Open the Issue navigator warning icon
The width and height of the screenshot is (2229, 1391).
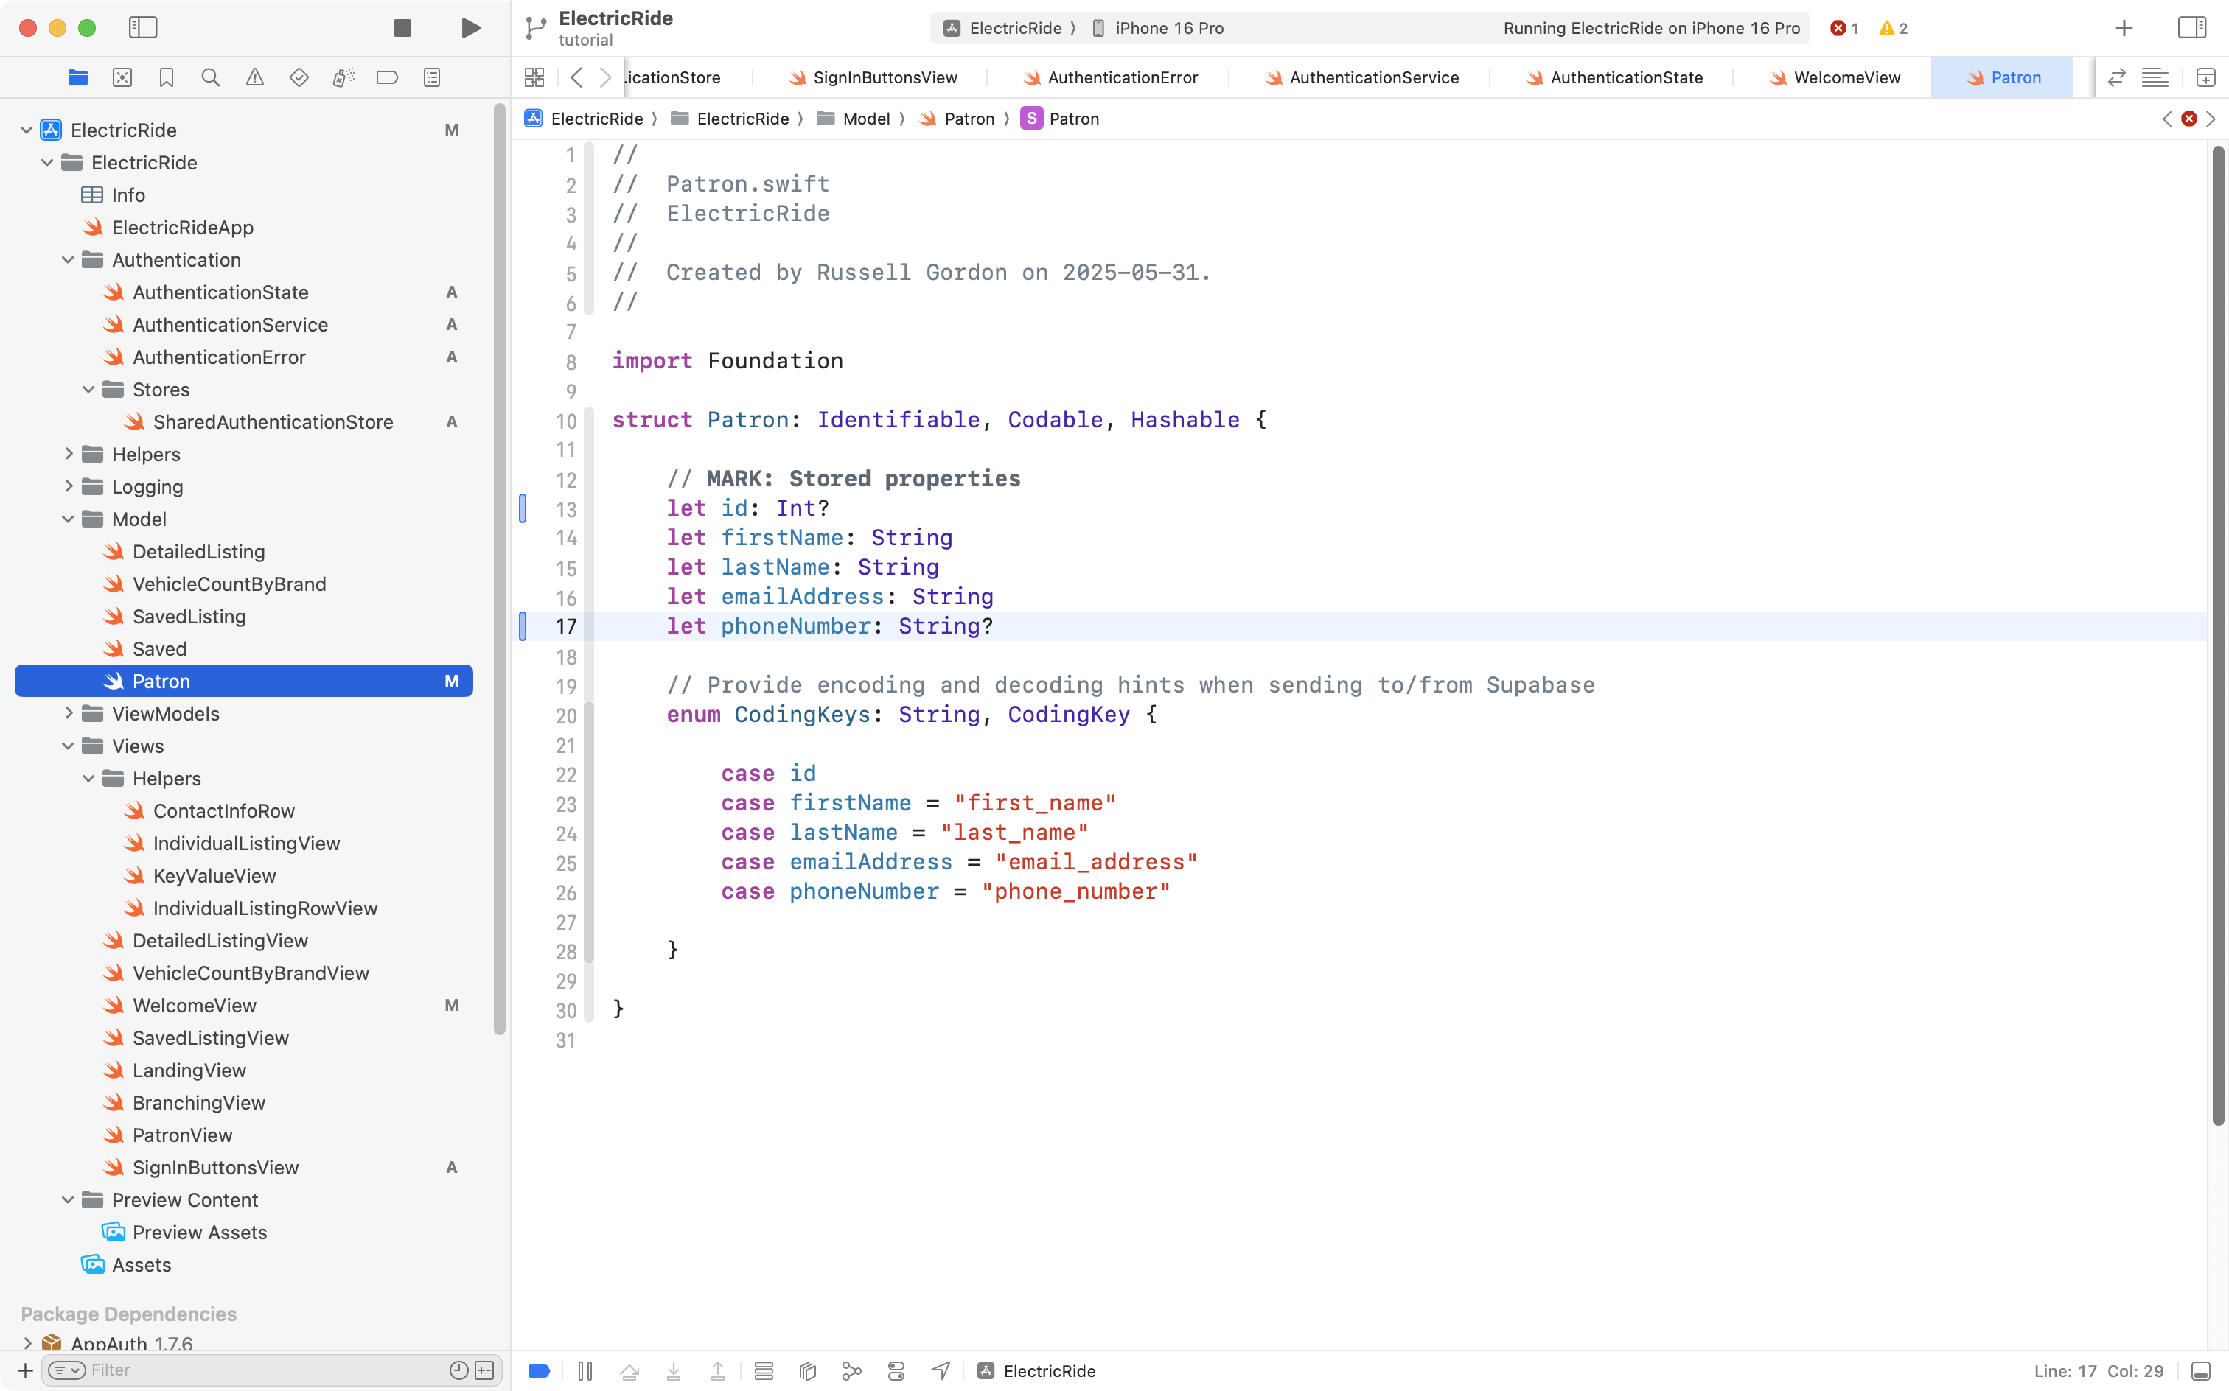[255, 77]
